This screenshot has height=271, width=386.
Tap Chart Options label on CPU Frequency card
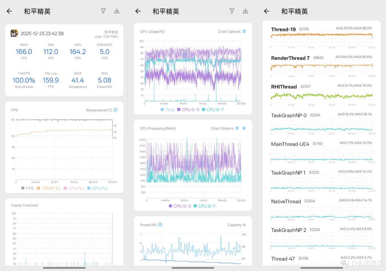pos(222,128)
